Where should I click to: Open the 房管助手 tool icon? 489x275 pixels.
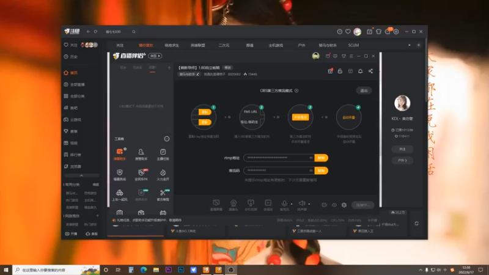tap(141, 154)
